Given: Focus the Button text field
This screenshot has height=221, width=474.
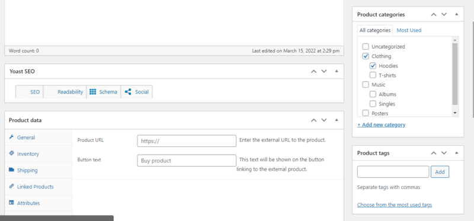Looking at the screenshot, I should pos(187,161).
